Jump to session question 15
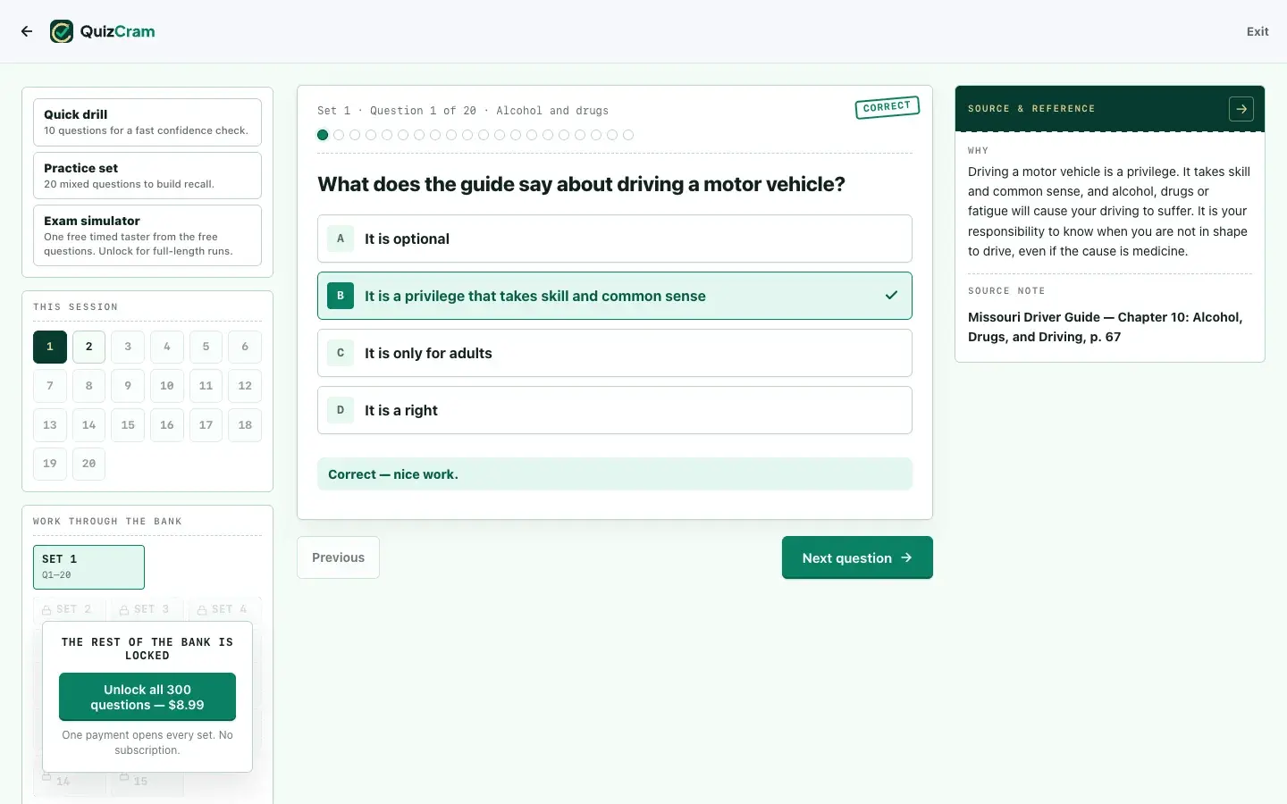The image size is (1287, 804). point(128,425)
